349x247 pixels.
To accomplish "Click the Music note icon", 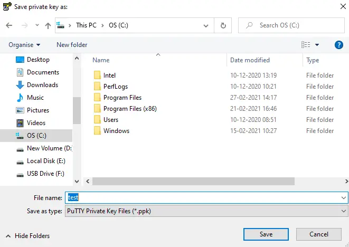I will [20, 98].
